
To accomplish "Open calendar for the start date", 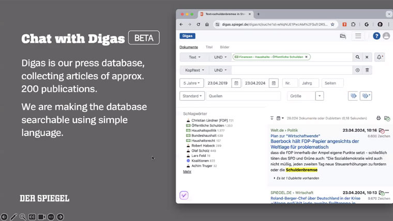I will pos(236,83).
